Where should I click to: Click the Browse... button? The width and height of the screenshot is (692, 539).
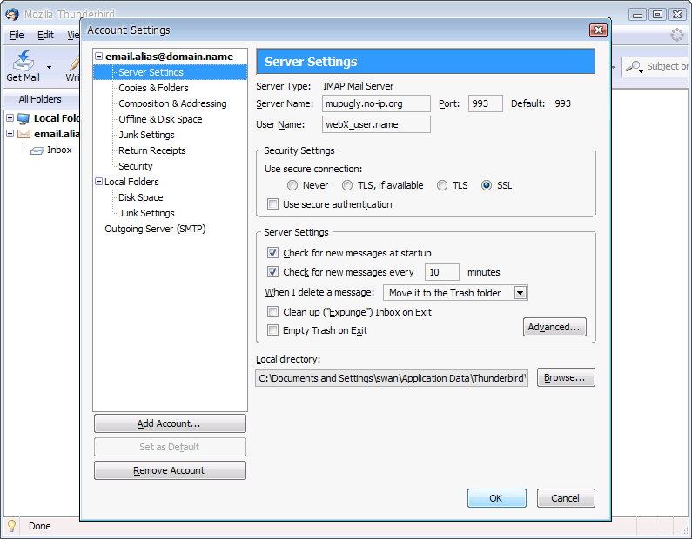[566, 378]
